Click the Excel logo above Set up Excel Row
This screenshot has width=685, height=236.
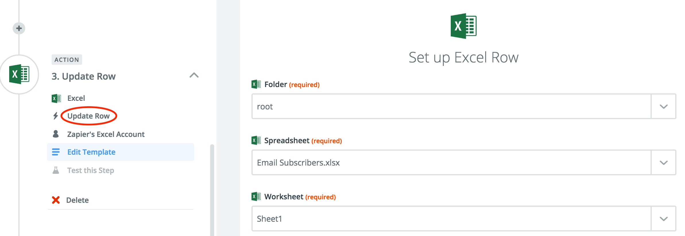click(x=463, y=26)
